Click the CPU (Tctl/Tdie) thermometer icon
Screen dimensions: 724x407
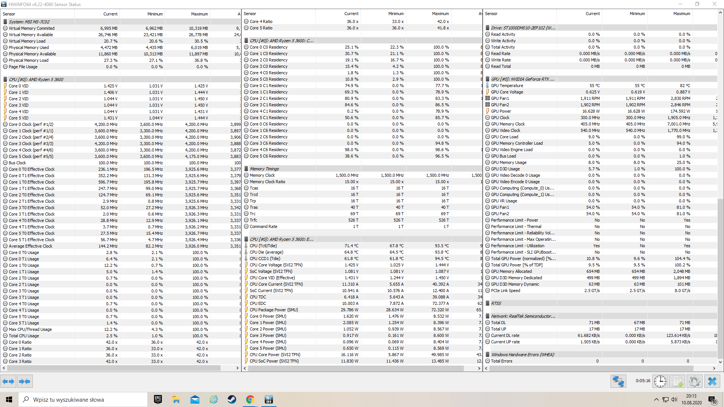246,246
